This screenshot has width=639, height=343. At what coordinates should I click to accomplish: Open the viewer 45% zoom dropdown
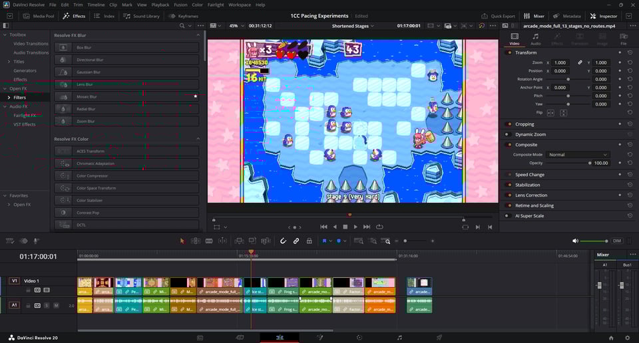coord(236,26)
